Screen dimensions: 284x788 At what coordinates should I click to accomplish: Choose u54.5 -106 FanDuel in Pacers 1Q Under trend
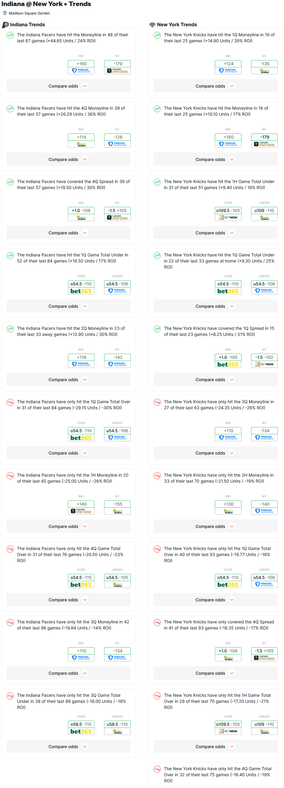117,287
